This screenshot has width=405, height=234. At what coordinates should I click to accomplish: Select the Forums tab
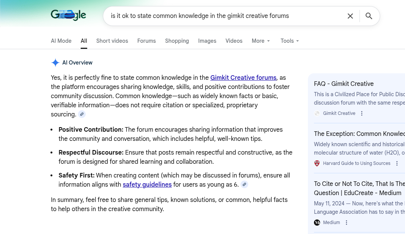[x=146, y=41]
